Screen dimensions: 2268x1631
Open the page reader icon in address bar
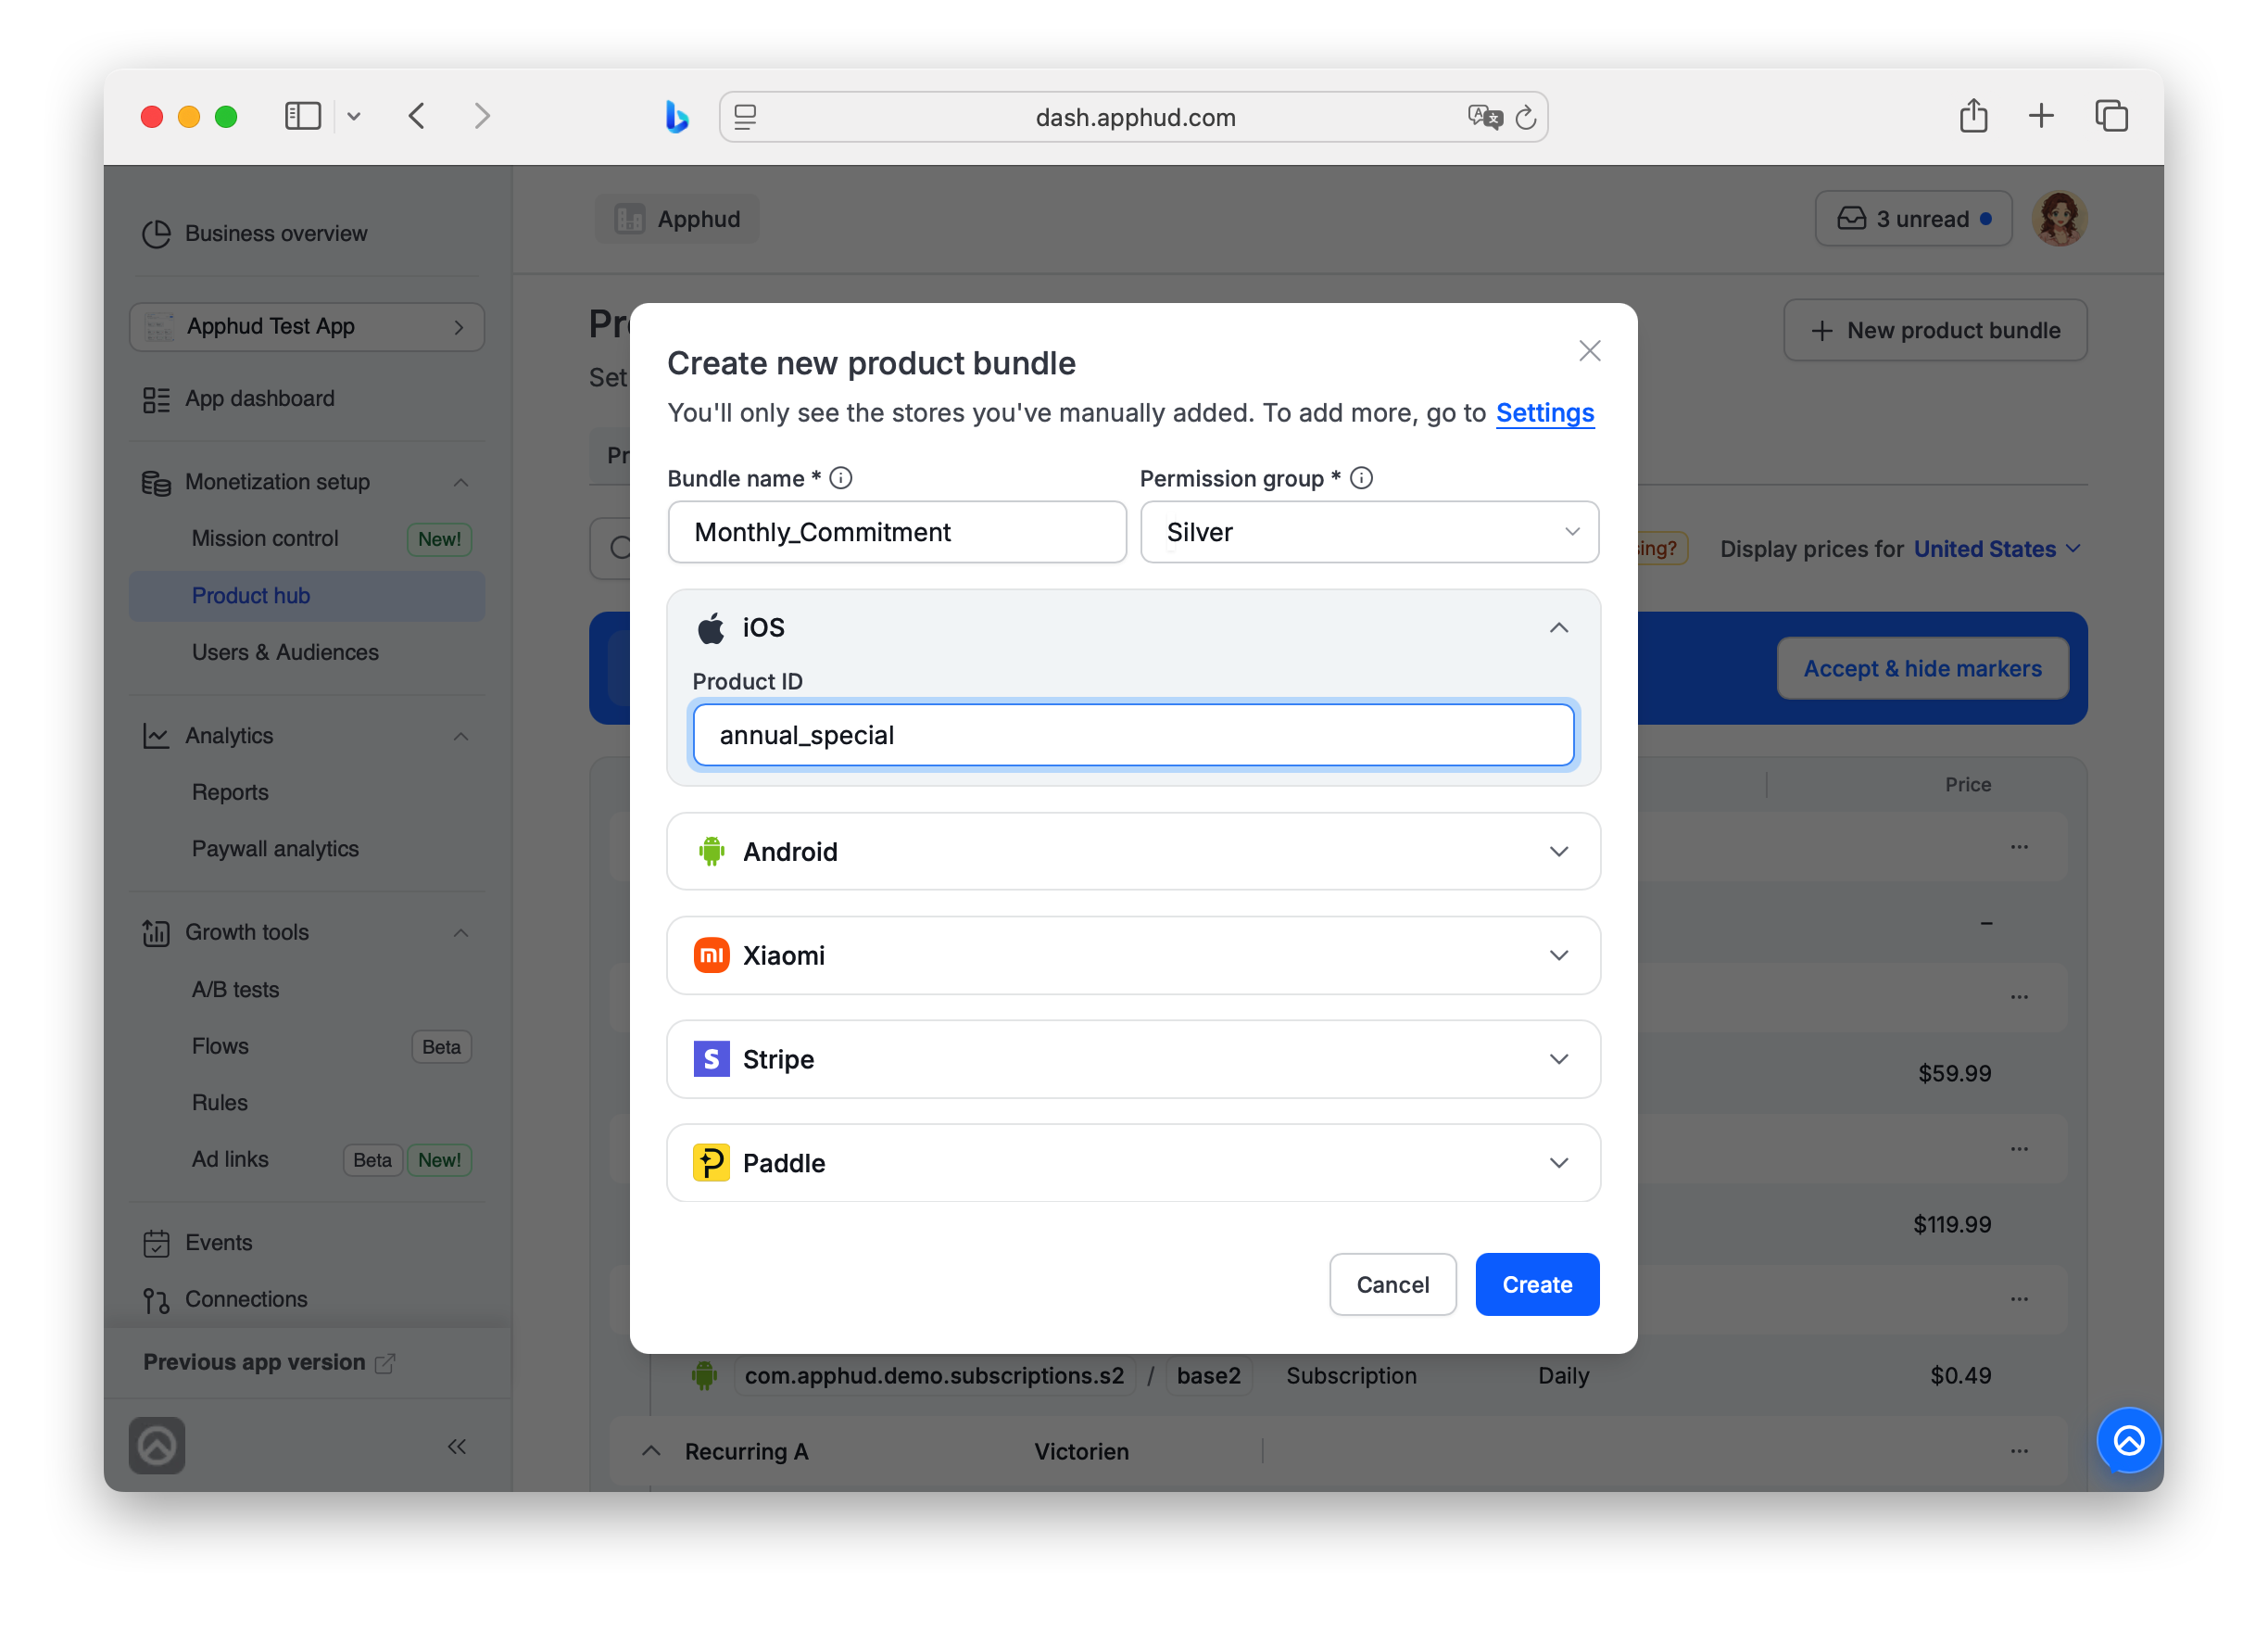pos(745,117)
